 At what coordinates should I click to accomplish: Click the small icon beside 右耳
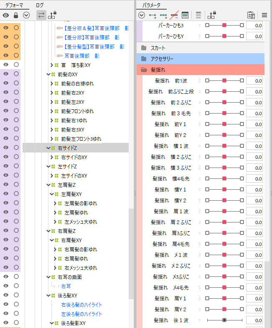(x=56, y=287)
